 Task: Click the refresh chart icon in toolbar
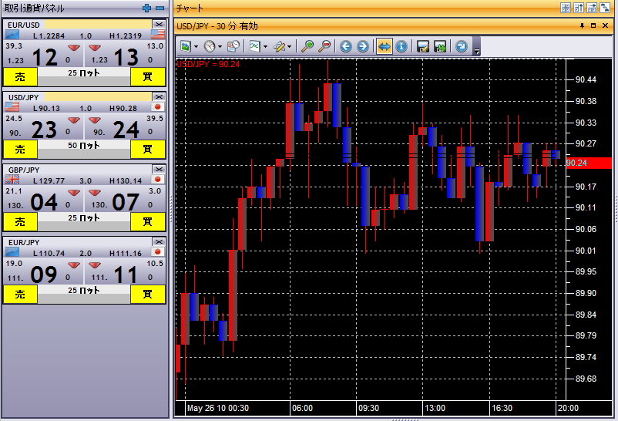[x=461, y=46]
